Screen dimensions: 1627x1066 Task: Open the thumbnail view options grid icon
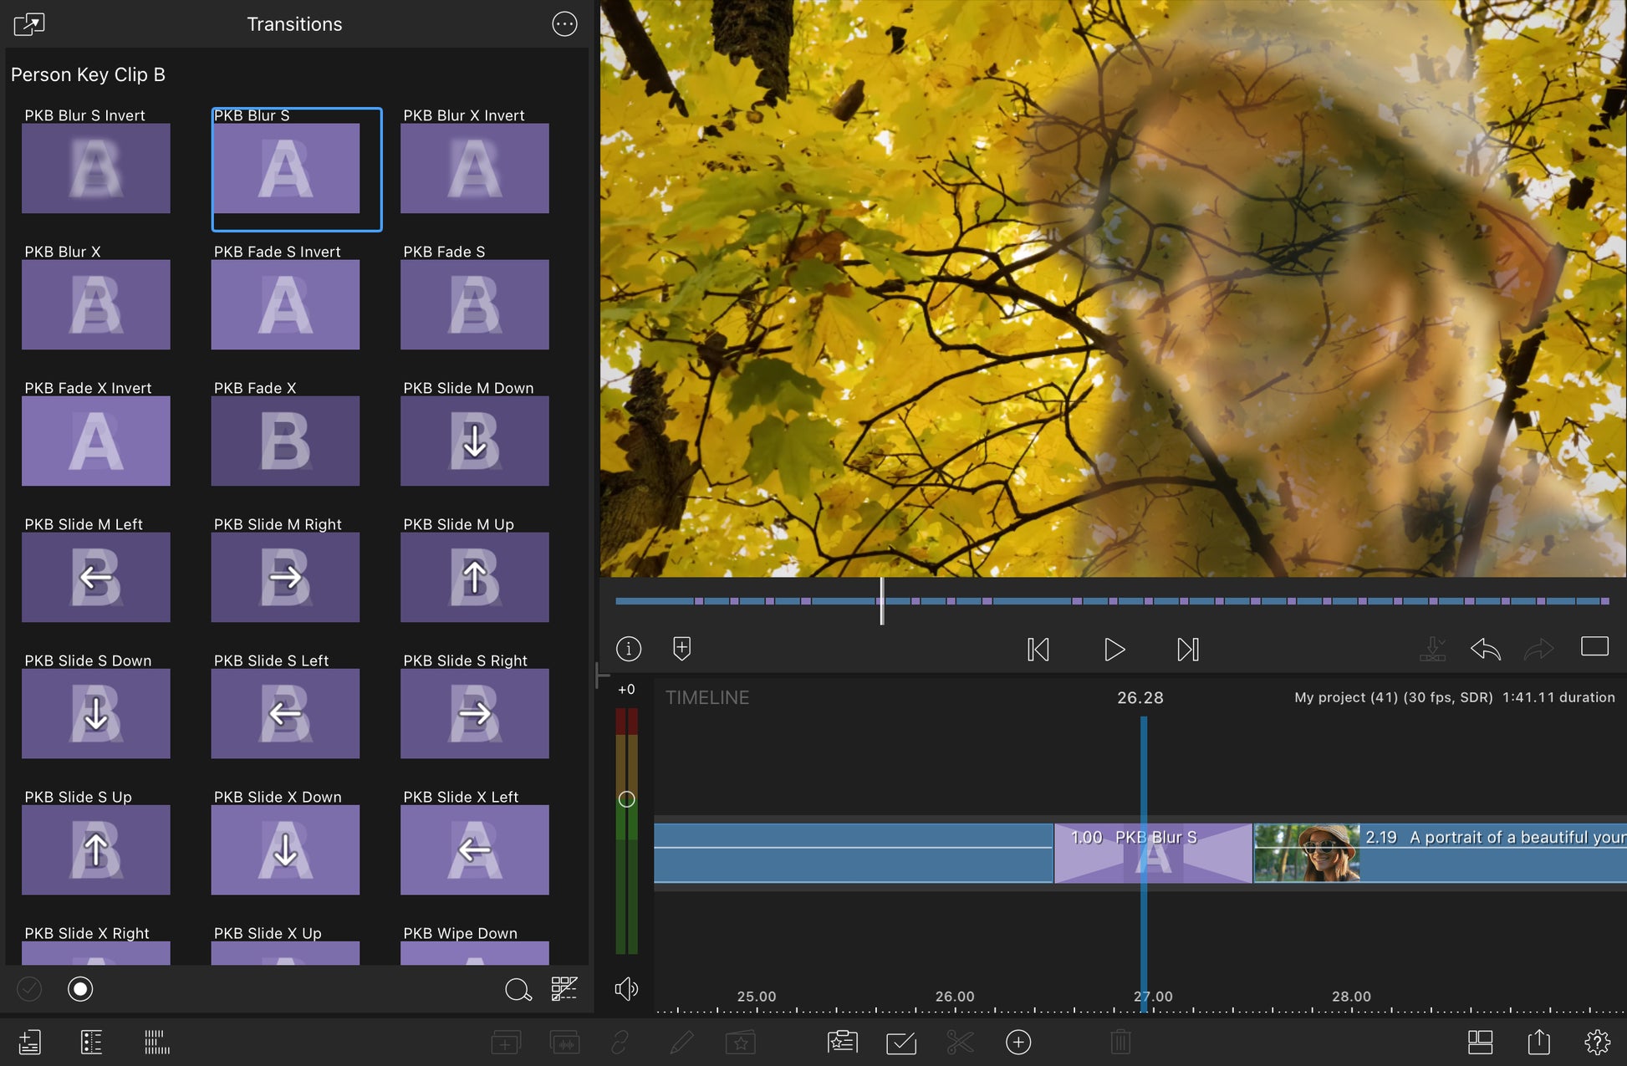[x=564, y=990]
